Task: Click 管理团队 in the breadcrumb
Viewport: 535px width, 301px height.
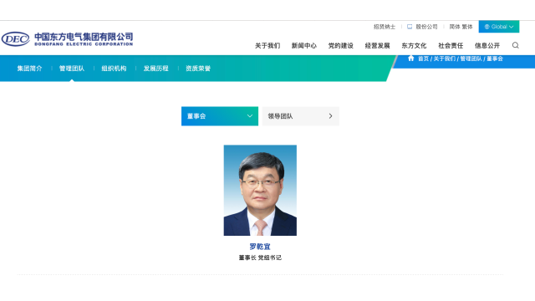Action: (x=471, y=59)
